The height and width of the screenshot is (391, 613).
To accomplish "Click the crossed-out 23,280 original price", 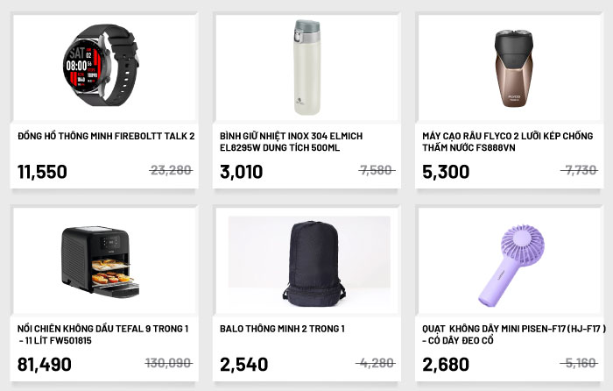I will click(x=172, y=170).
